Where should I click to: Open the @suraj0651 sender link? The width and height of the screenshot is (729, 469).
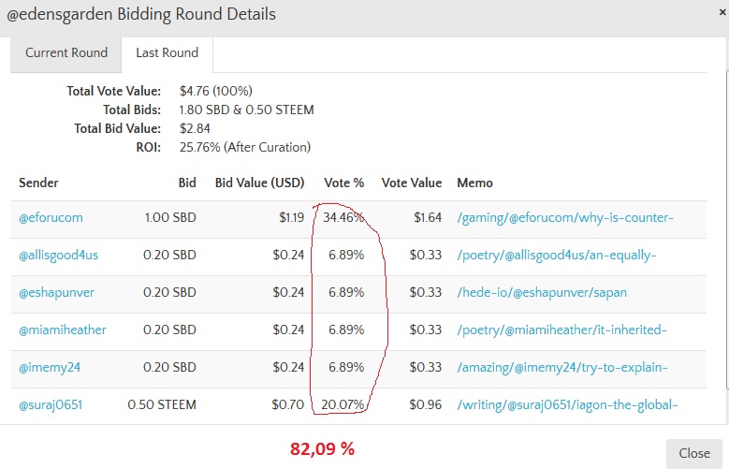tap(51, 404)
